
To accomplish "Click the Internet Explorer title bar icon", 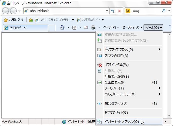I will coord(4,3).
